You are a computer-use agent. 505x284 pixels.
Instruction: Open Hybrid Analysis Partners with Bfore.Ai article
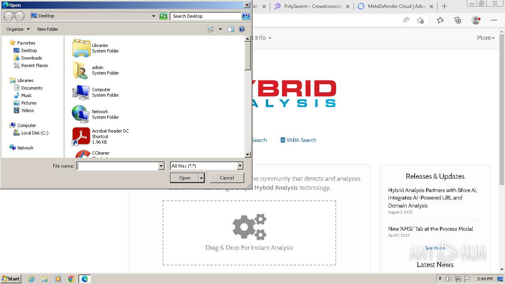tap(433, 198)
